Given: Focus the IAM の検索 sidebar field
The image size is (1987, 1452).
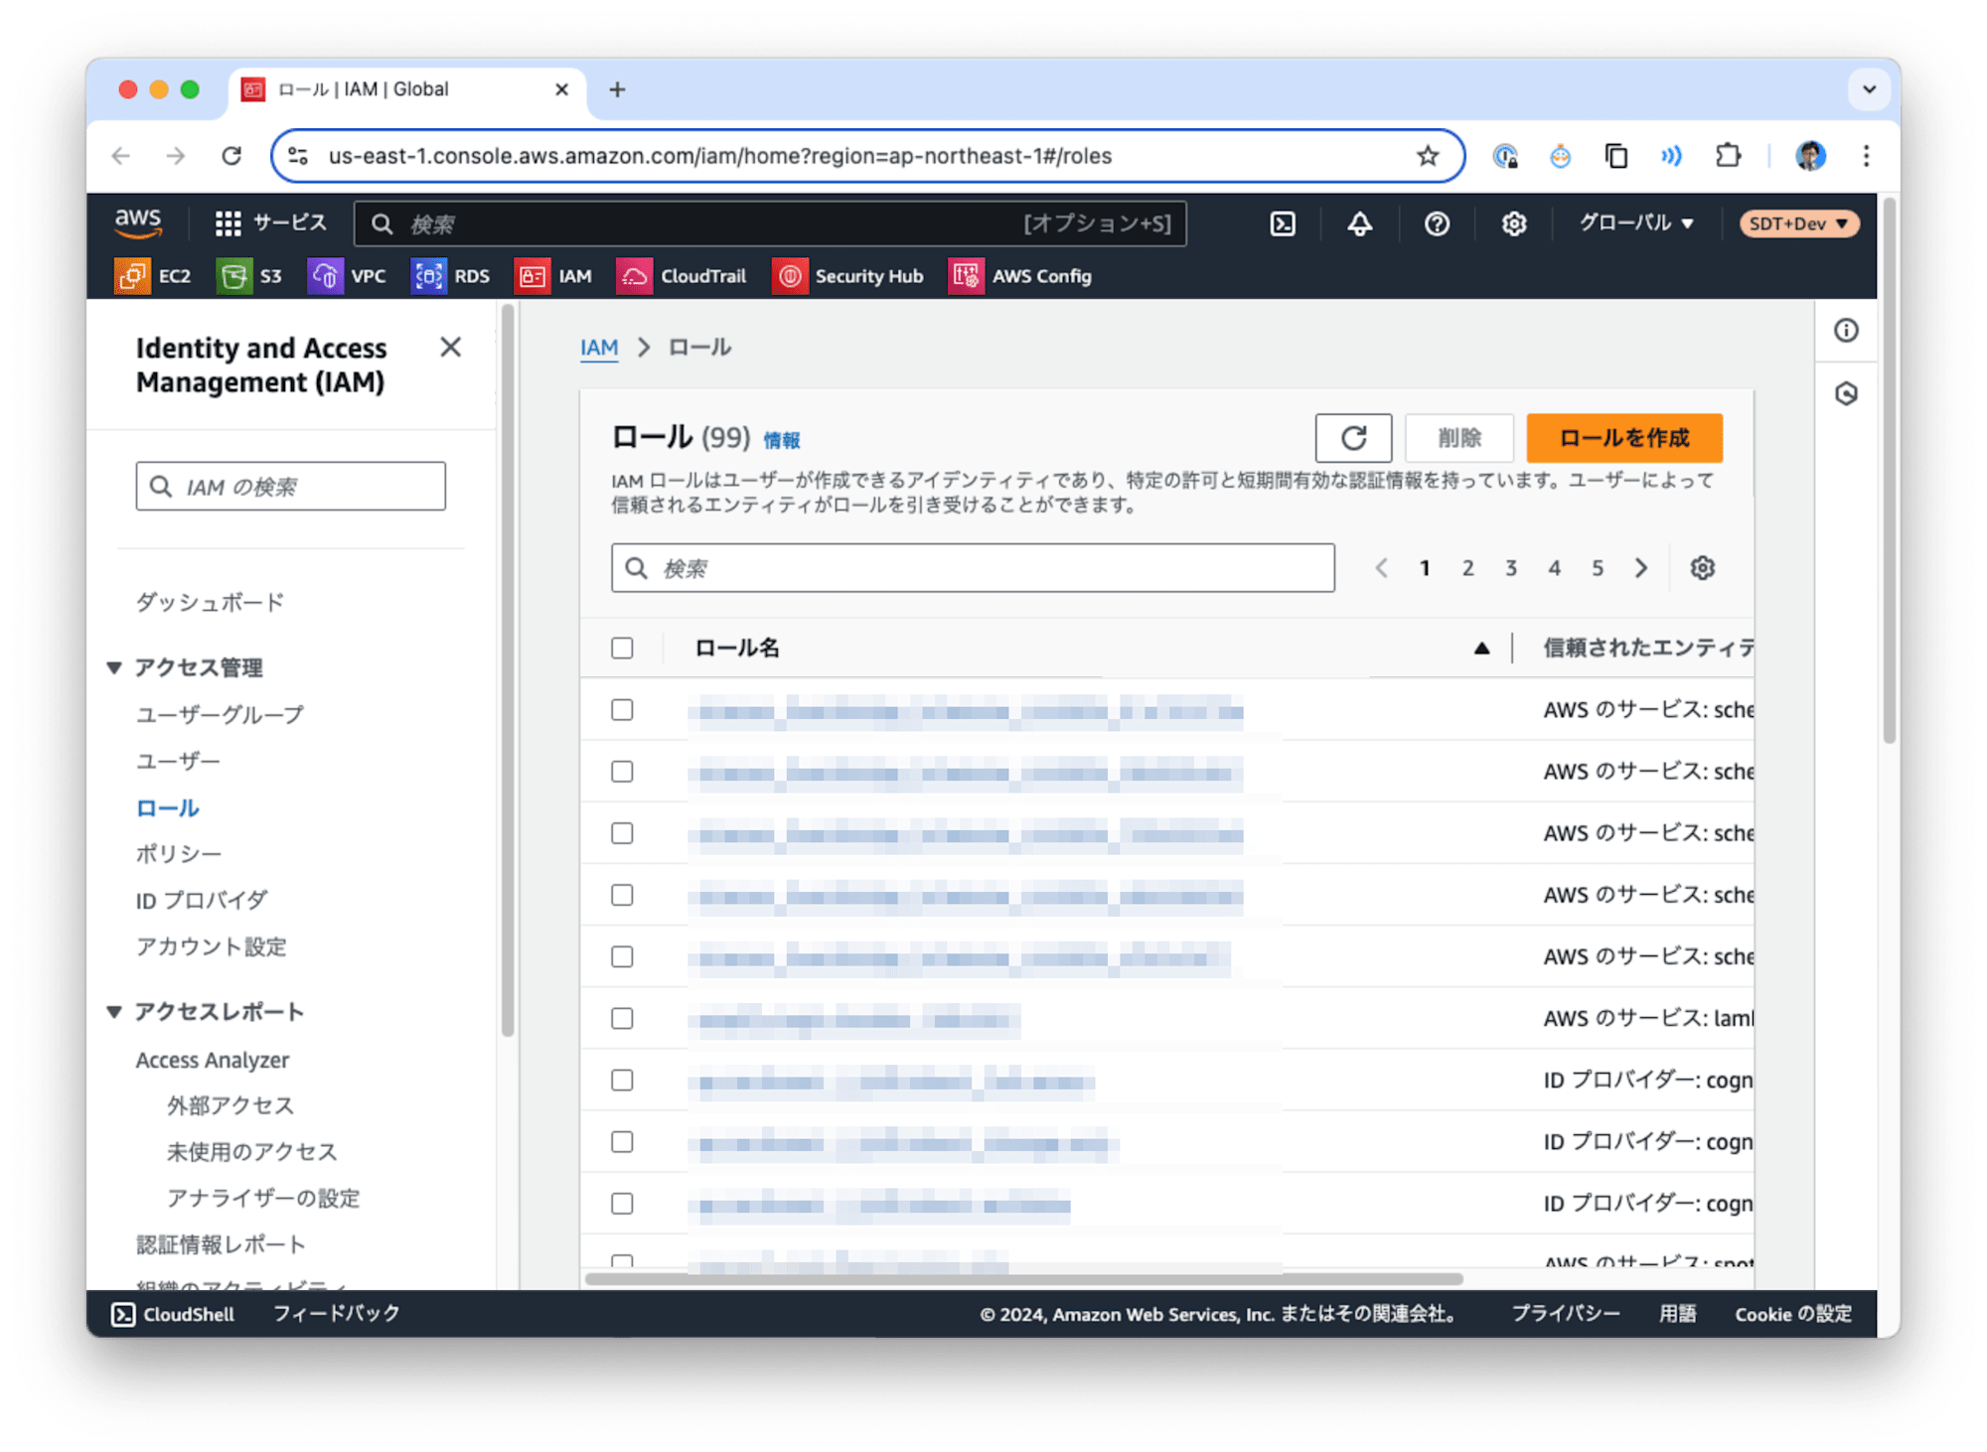Looking at the screenshot, I should [x=291, y=487].
